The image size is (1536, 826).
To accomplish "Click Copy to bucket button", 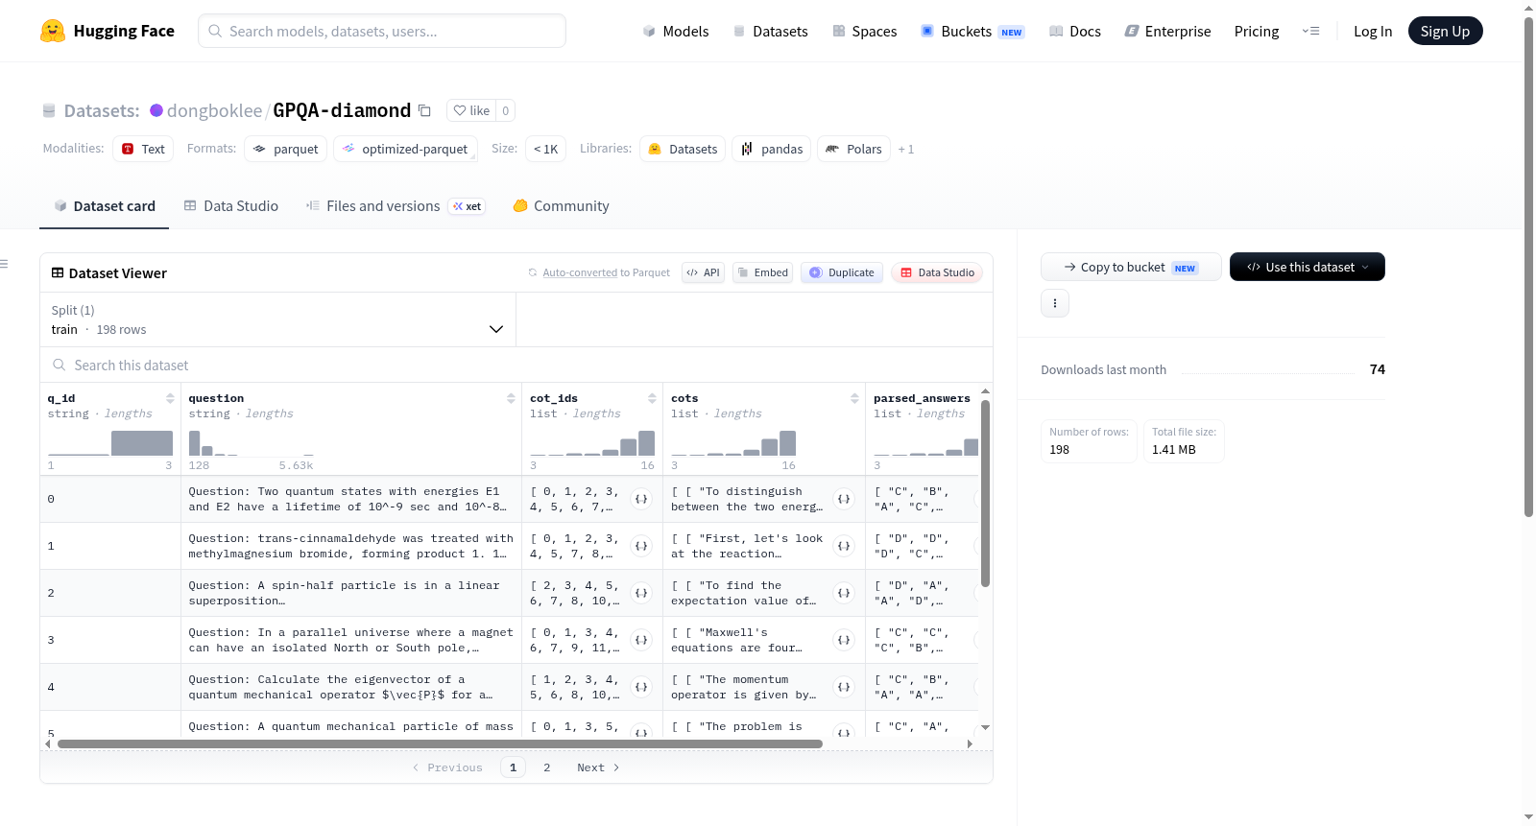I will (1131, 267).
